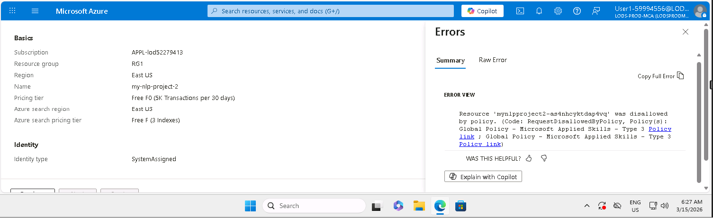Launch Copilot from the Windows taskbar
The image size is (713, 218).
tap(398, 206)
